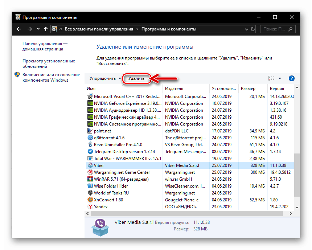Click the Windows shield icon in sidebar

pos(17,75)
